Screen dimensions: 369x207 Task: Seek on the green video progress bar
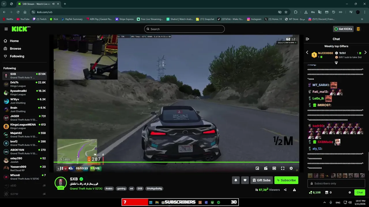coord(176,162)
